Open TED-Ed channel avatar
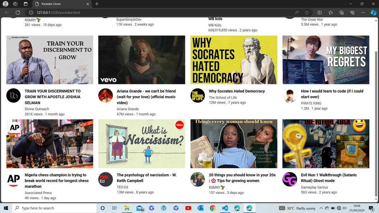379x213 pixels. 105,179
